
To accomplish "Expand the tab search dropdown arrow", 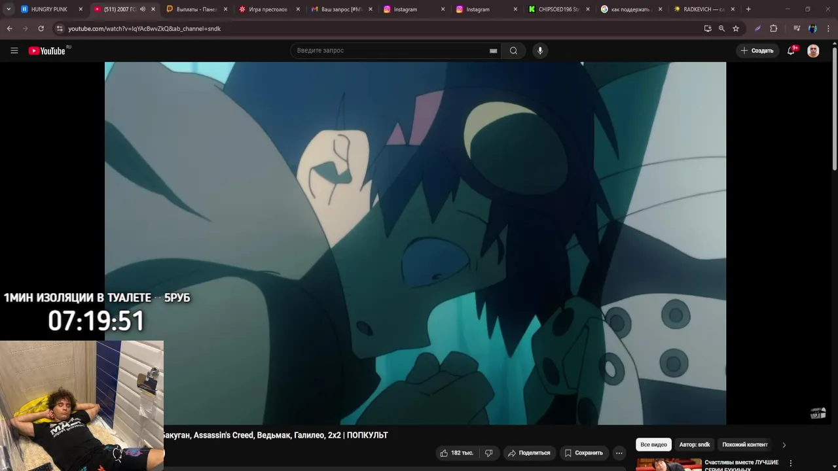I will (9, 9).
